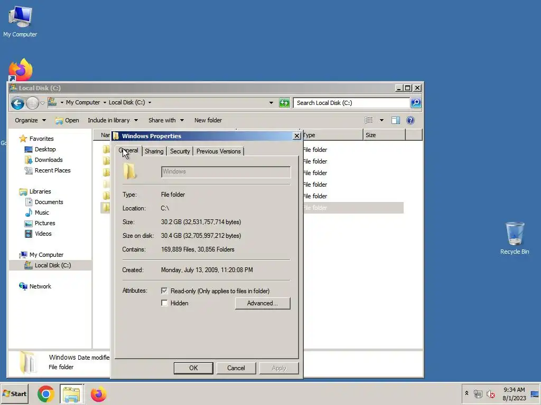Click the network icon in the tray
Viewport: 541px width, 405px height.
[478, 393]
